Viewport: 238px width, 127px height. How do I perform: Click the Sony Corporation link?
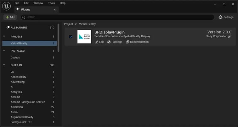(x=217, y=36)
